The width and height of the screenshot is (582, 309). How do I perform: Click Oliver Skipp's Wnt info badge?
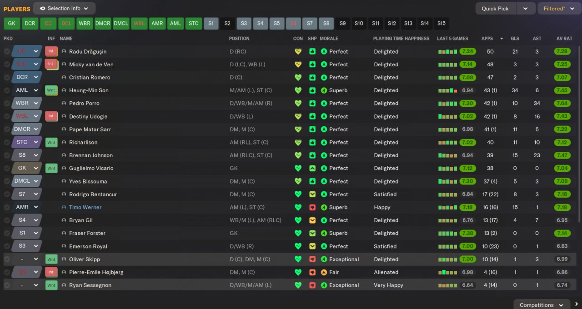tap(51, 259)
